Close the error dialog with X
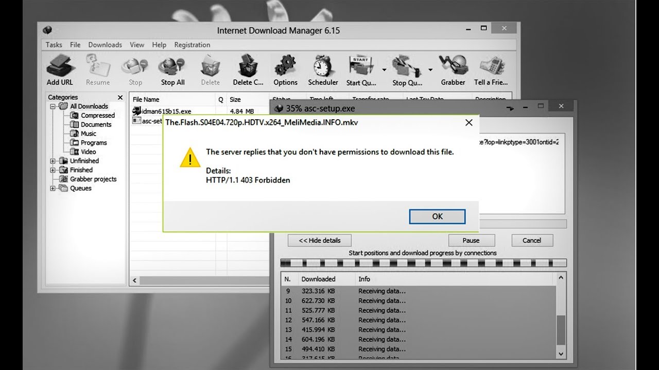Screen dimensions: 659x370 tap(469, 122)
